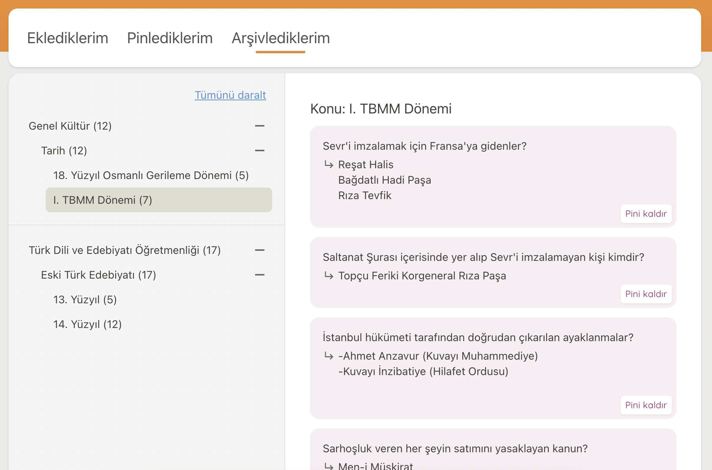Click the Tarih (12) label
The image size is (712, 470).
tap(64, 150)
